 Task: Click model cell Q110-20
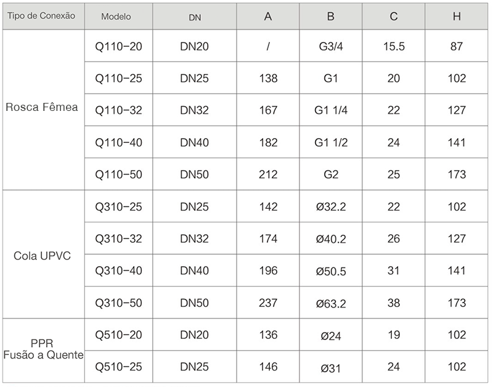pyautogui.click(x=118, y=46)
